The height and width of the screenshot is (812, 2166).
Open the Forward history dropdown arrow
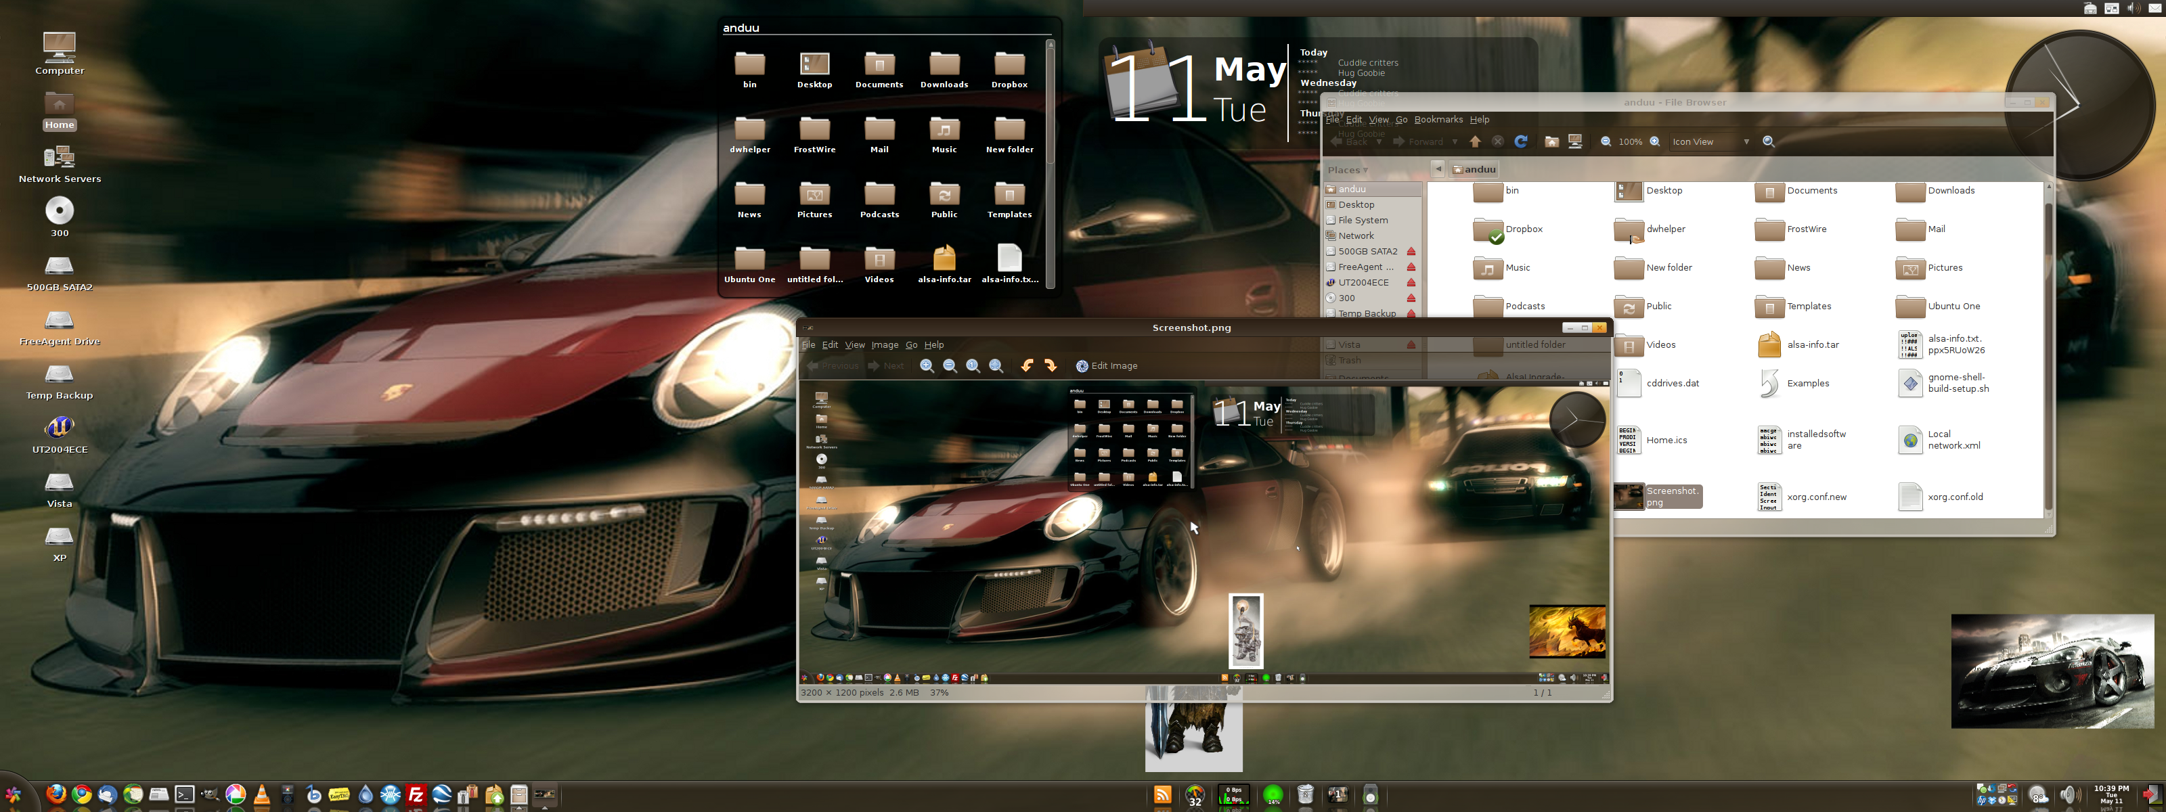pyautogui.click(x=1455, y=141)
